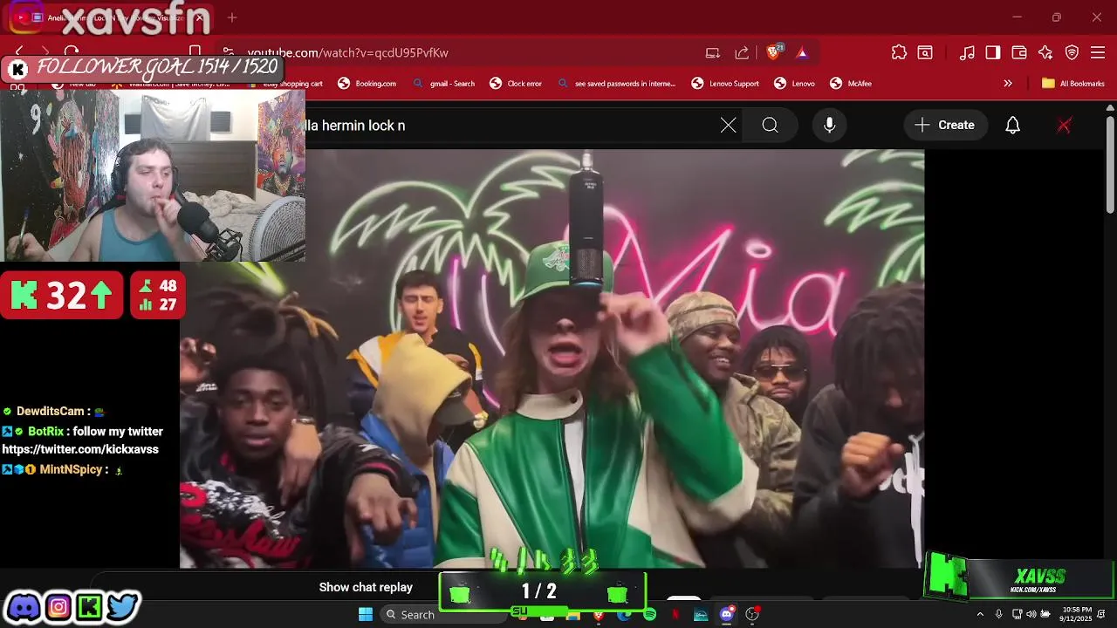
Task: Open a new browser tab
Action: coord(232,17)
